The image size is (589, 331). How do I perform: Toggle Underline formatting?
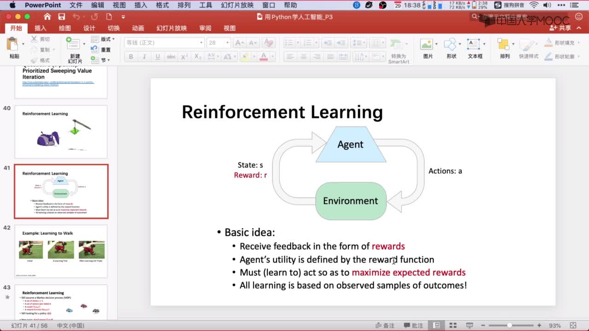point(157,57)
